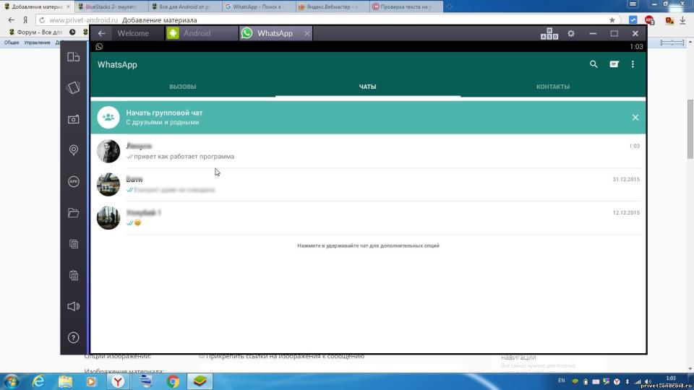Open Google Chrome from the Windows taskbar

(x=173, y=381)
